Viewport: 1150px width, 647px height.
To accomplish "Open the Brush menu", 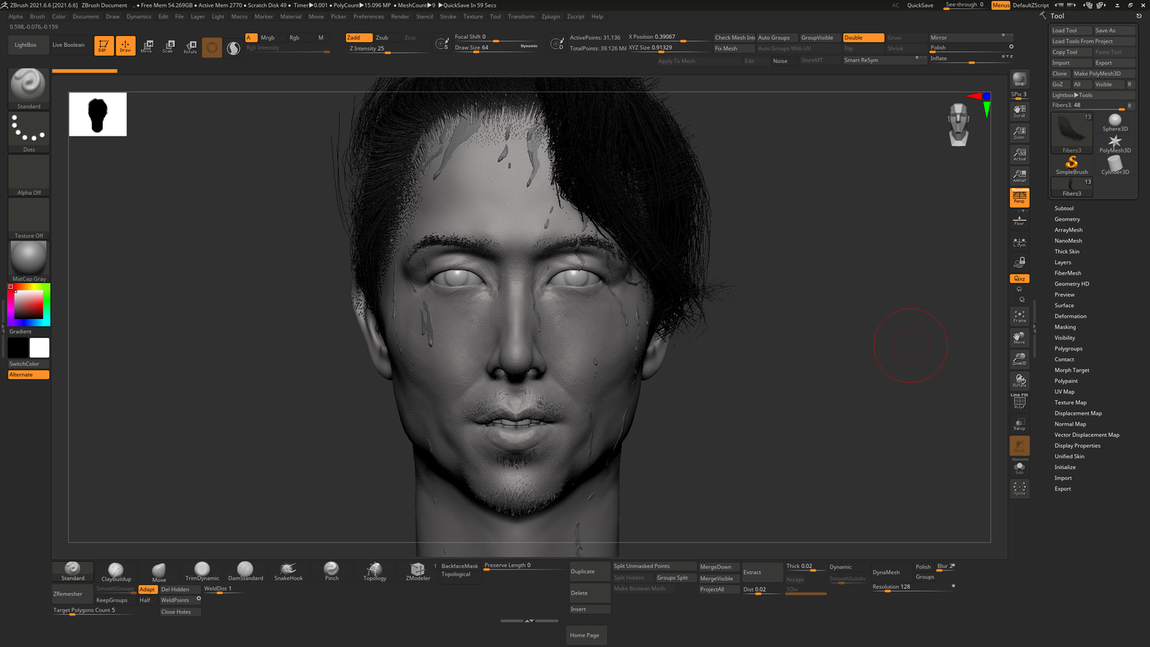I will click(x=37, y=16).
